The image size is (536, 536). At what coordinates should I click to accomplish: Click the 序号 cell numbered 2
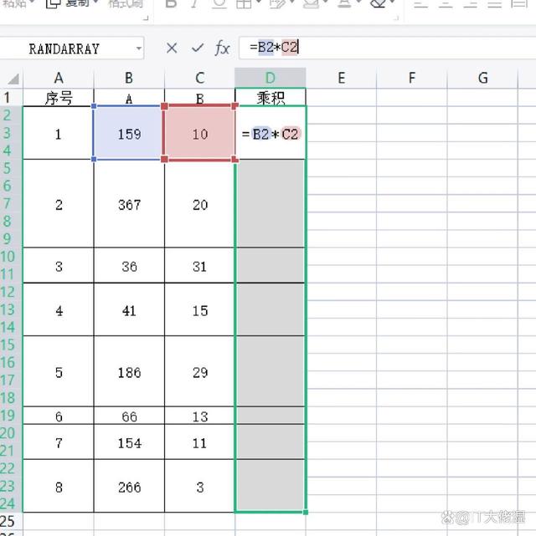59,204
